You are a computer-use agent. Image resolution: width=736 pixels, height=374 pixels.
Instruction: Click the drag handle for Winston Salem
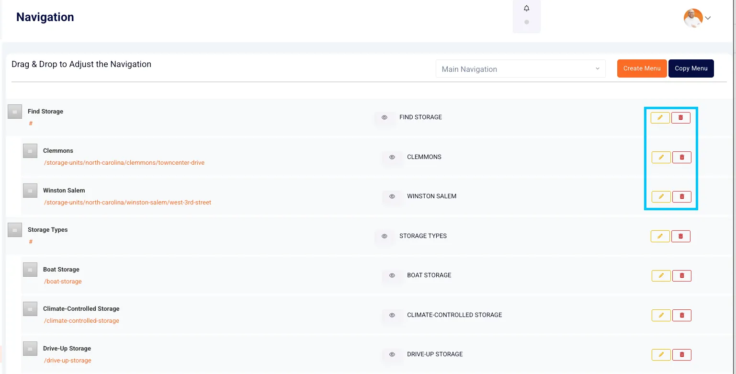30,191
